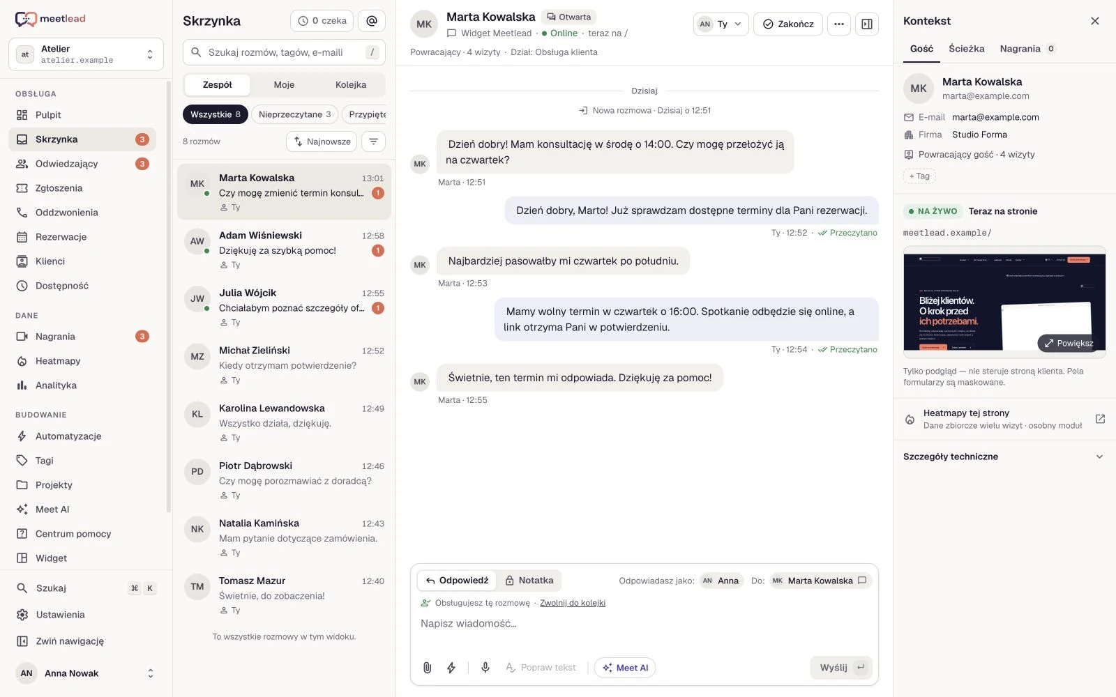Open Nagrania in the sidebar
1116x697 pixels.
click(x=82, y=337)
